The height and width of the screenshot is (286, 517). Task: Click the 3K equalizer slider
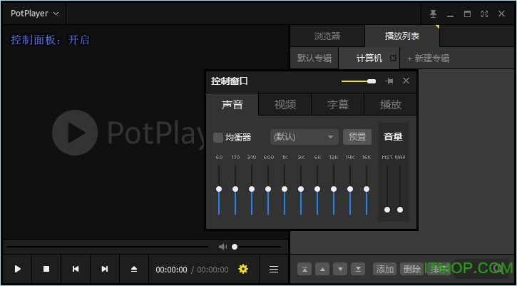301,189
